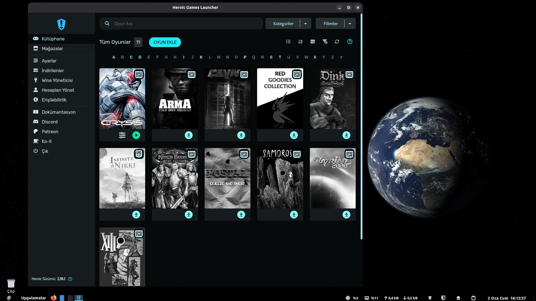Click the refresh library icon
The width and height of the screenshot is (536, 301).
pos(337,42)
